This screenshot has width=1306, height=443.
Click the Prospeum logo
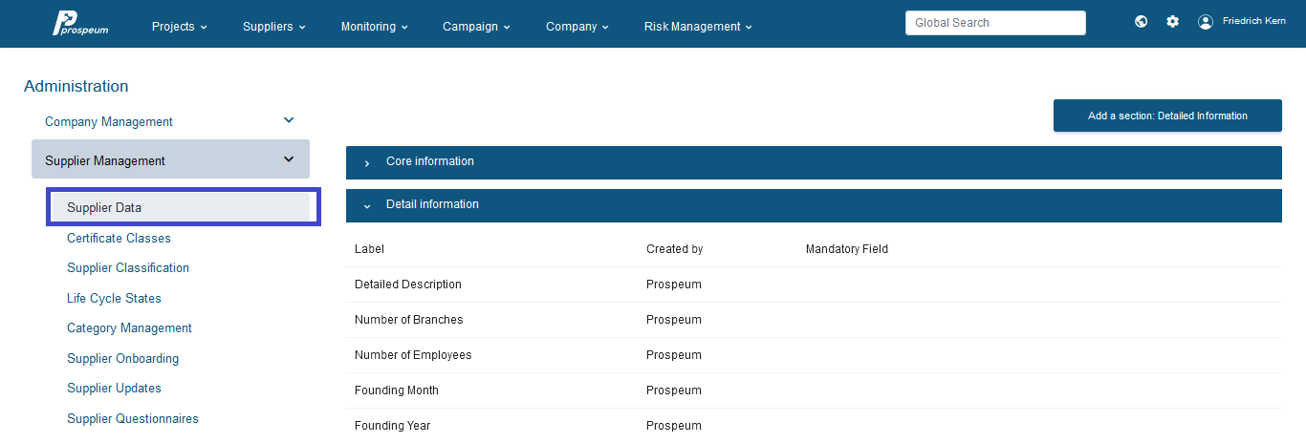(x=80, y=24)
